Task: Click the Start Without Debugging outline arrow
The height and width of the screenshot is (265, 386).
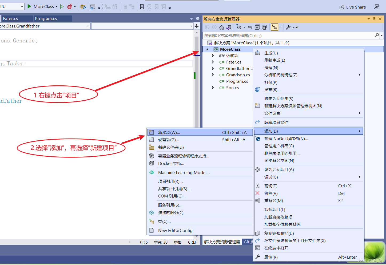Action: 62,6
